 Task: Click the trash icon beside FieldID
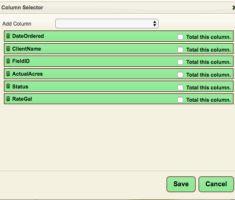tap(8, 61)
